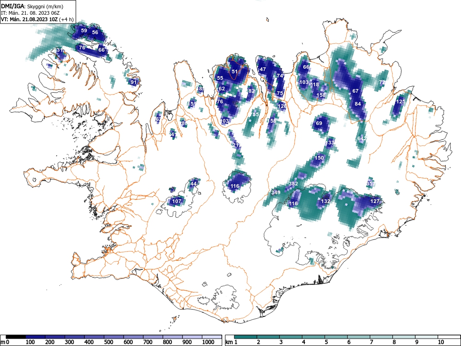Click the visibility value '127' on the map
Image resolution: width=461 pixels, height=346 pixels.
coord(375,201)
